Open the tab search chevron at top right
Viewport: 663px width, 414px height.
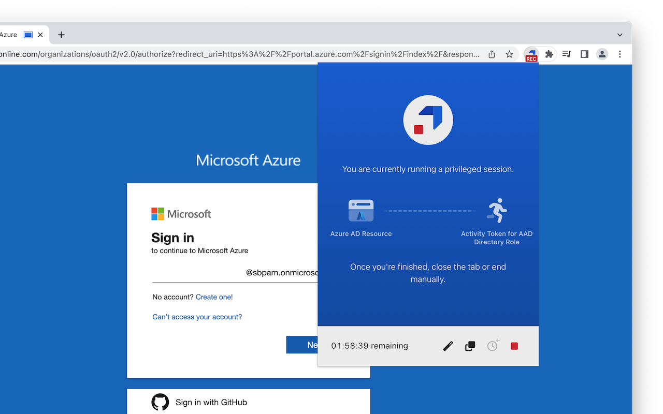619,35
